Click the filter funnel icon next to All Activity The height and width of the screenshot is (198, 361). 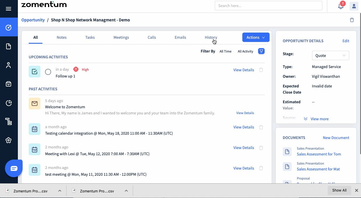tap(261, 51)
